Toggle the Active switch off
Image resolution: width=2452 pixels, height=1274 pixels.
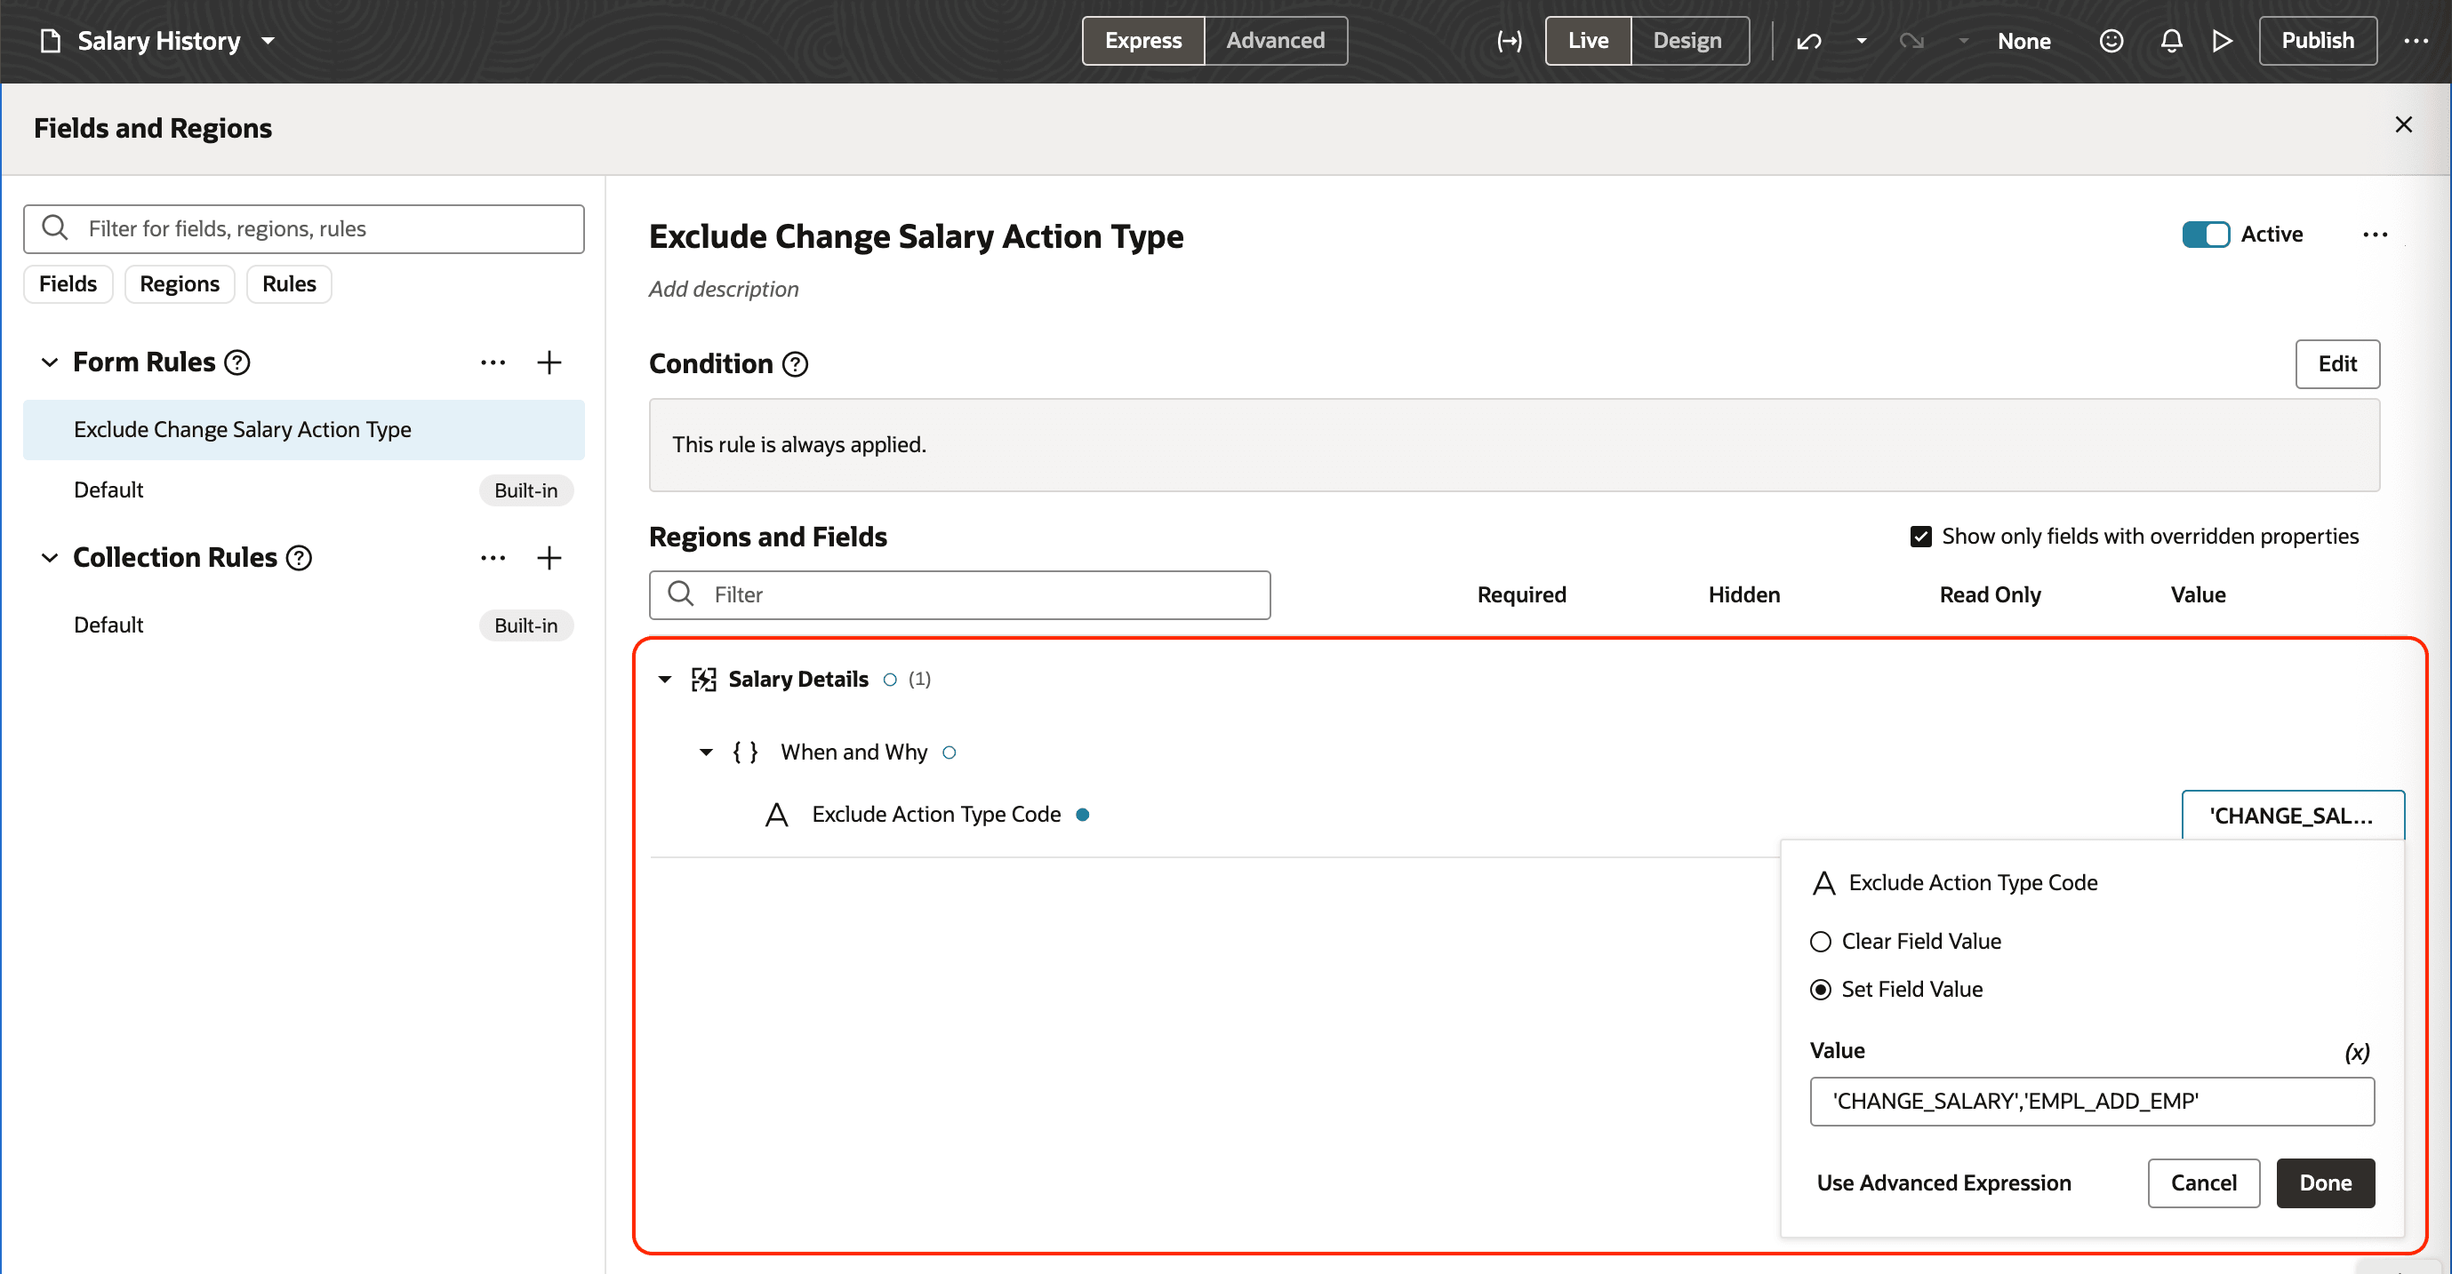2207,234
